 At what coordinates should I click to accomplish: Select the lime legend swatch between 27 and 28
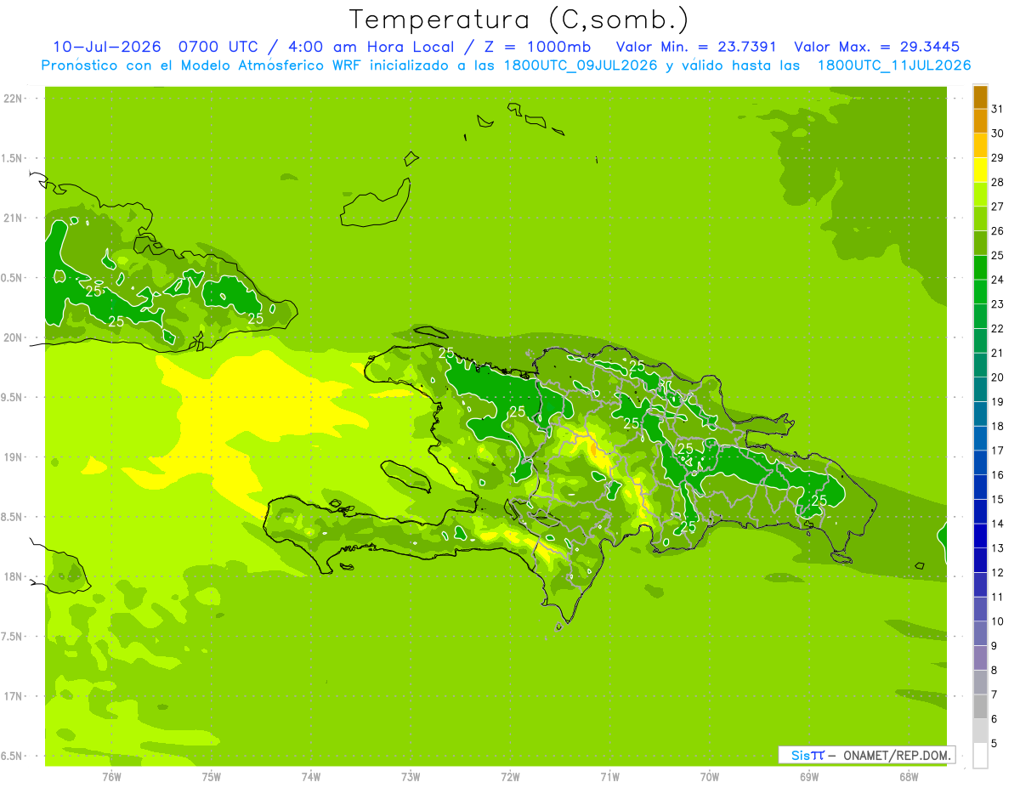point(980,194)
